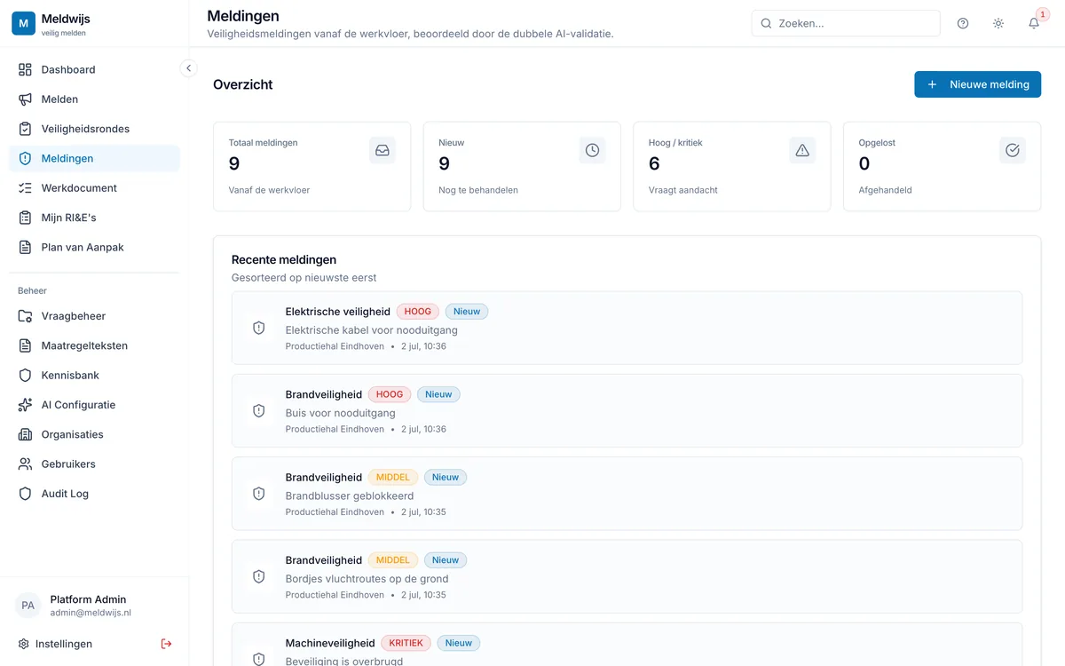Open Gebruikers under Beheer
Image resolution: width=1065 pixels, height=666 pixels.
[x=94, y=464]
